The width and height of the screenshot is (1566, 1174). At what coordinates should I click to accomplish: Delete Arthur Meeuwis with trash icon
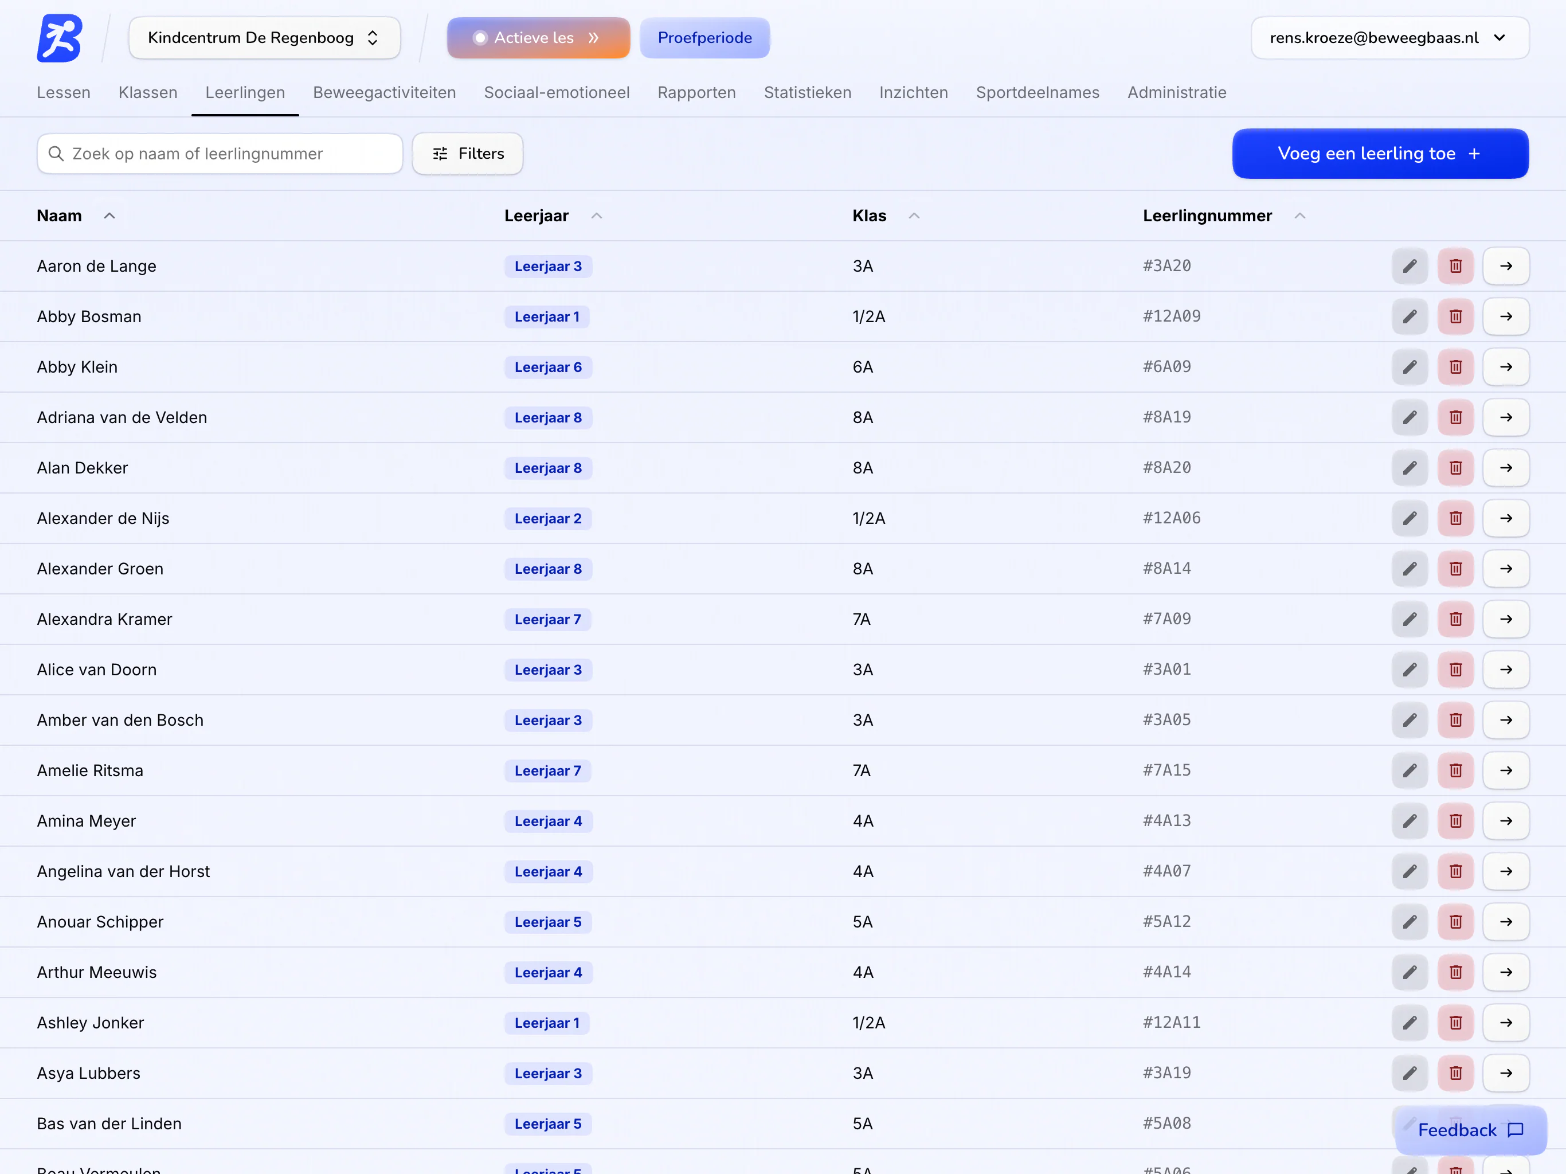pyautogui.click(x=1455, y=972)
